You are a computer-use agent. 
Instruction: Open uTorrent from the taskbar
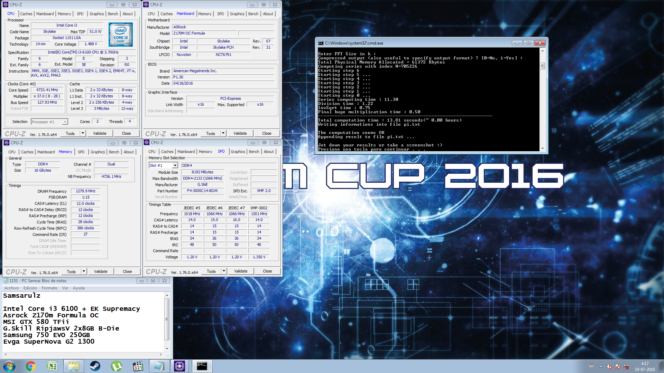point(117,366)
